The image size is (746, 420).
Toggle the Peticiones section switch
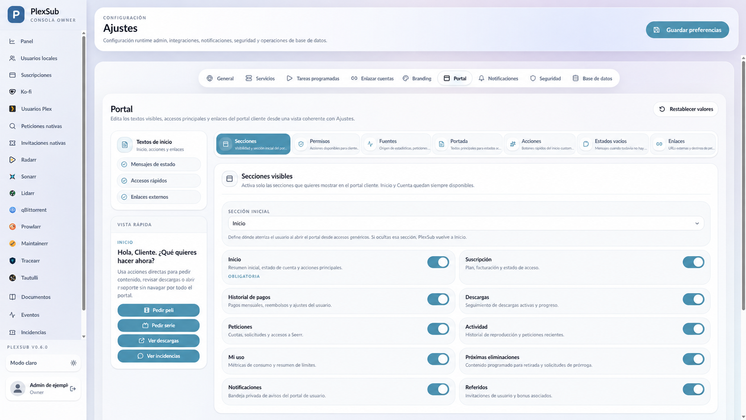tap(438, 329)
